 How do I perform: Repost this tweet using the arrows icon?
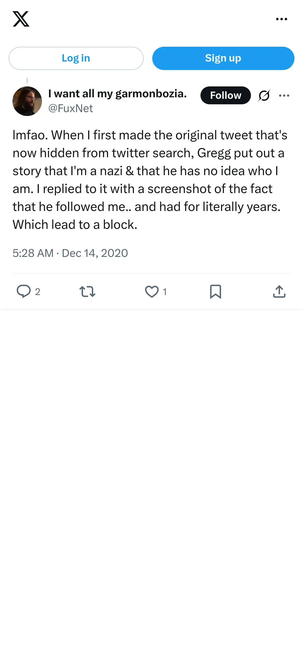pos(87,291)
